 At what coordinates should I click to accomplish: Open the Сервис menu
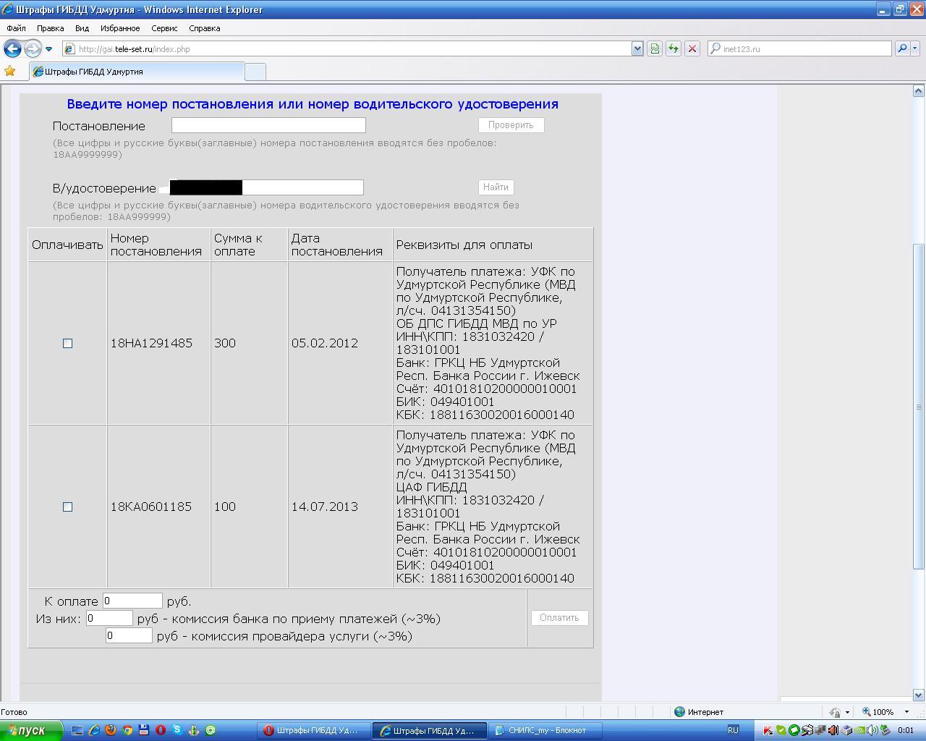pyautogui.click(x=164, y=28)
